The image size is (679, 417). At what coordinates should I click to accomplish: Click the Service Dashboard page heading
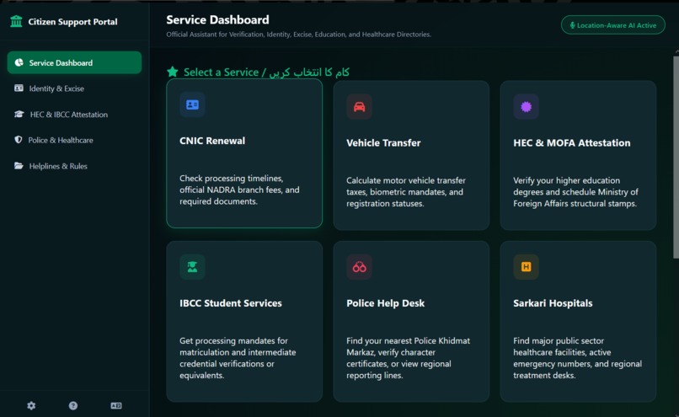[217, 20]
